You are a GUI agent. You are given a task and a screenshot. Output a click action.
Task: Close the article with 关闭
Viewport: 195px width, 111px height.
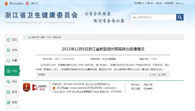point(162,75)
